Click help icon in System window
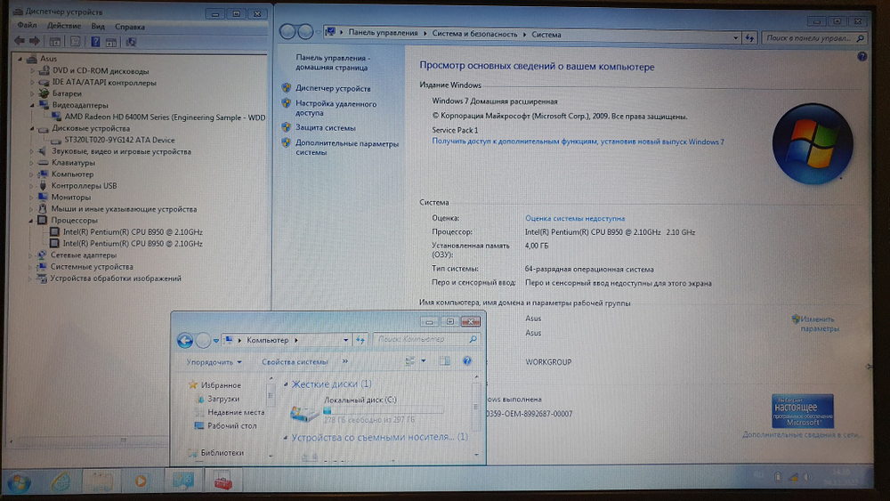890x501 pixels. click(x=862, y=57)
